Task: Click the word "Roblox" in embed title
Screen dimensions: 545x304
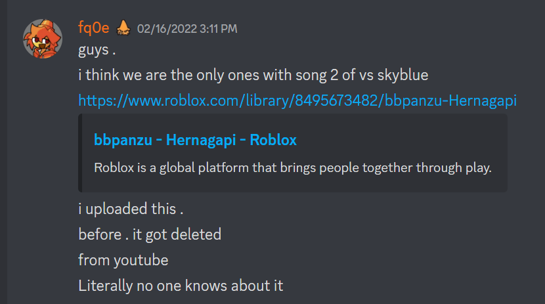Action: click(x=272, y=140)
